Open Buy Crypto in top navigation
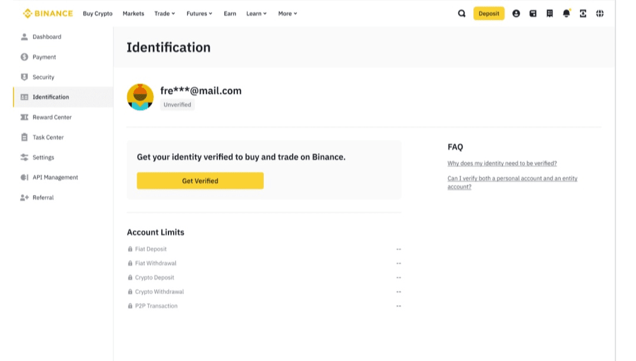Viewport: 636px width, 361px height. [x=98, y=14]
